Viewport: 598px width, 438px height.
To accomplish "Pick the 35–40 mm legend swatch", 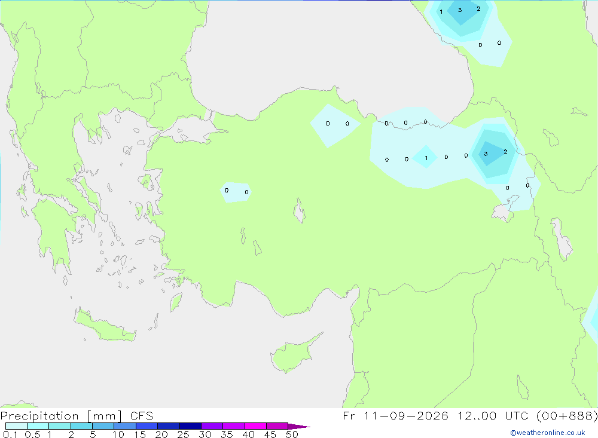I will (233, 426).
